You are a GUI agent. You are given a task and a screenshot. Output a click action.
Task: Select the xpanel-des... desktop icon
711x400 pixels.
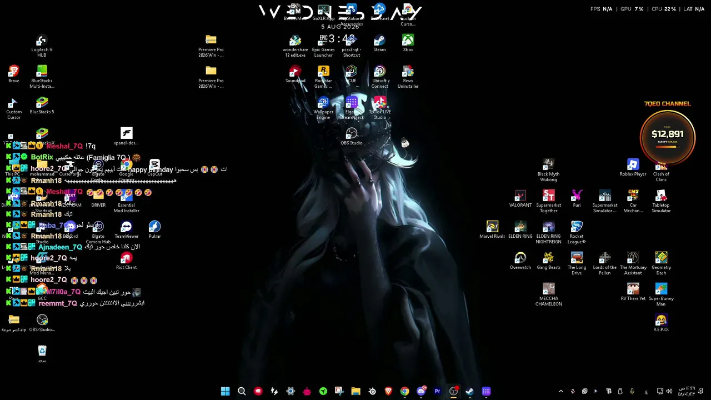click(x=127, y=136)
